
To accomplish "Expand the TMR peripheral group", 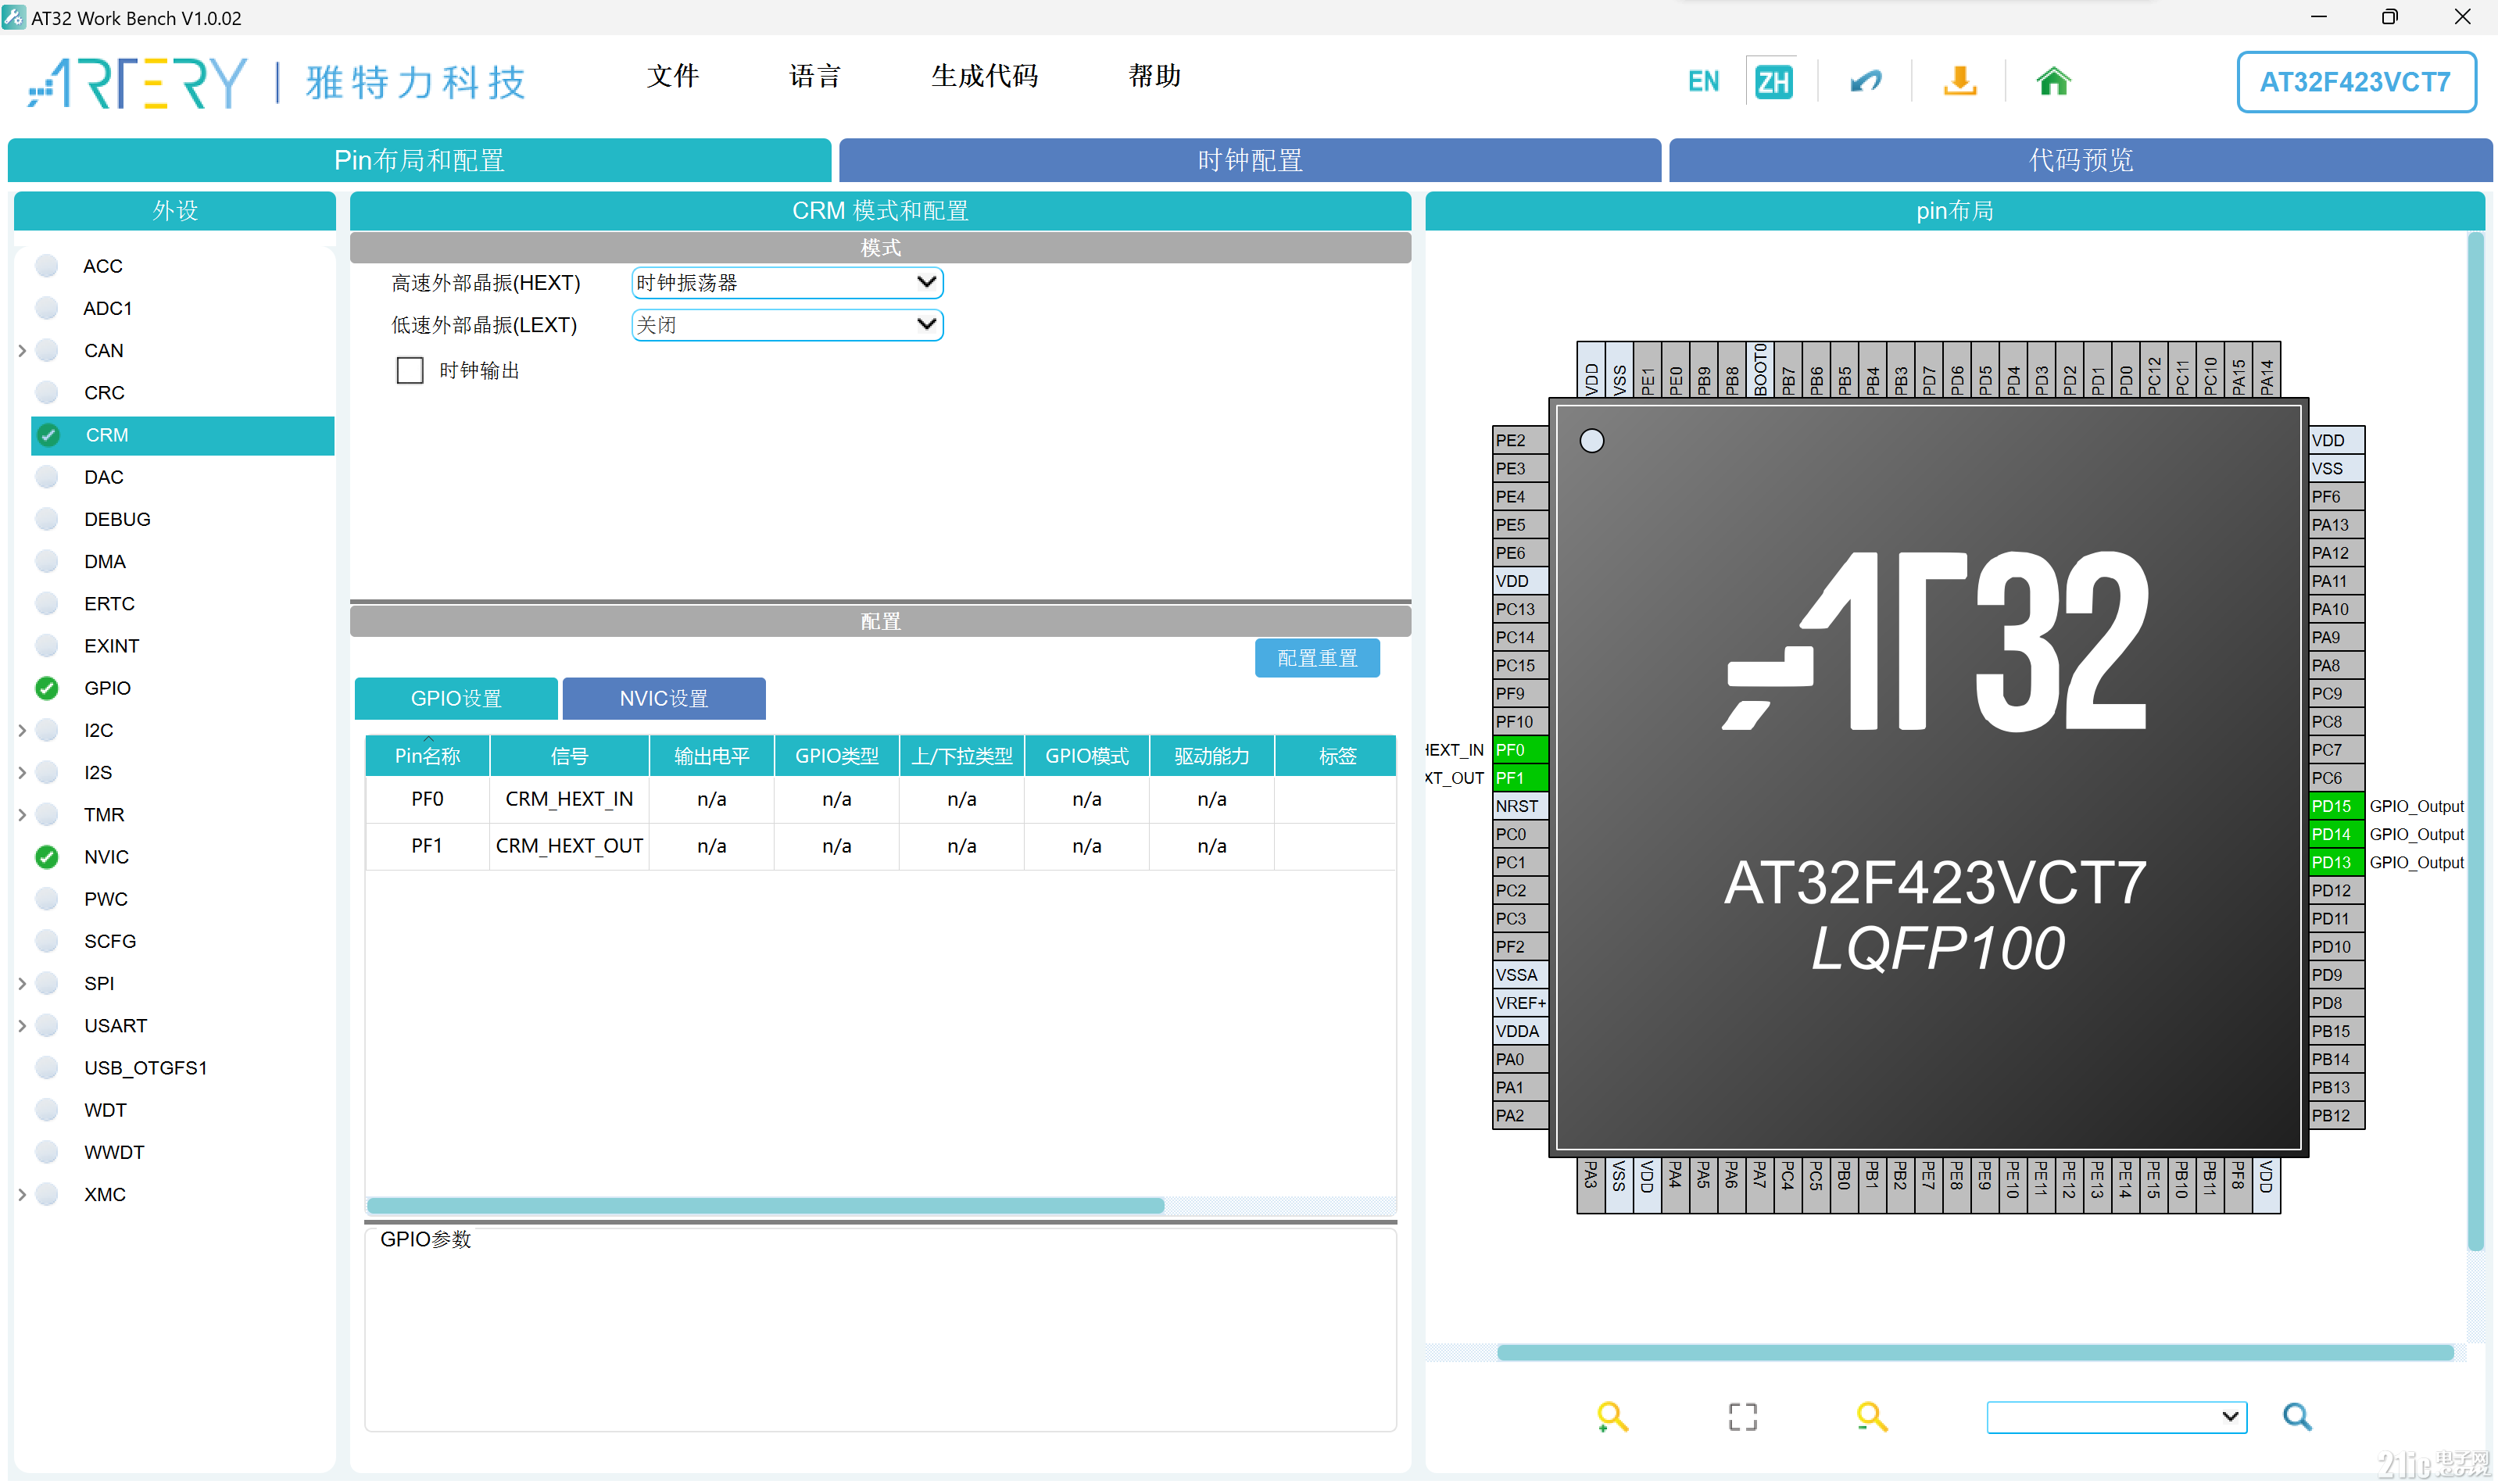I will [x=22, y=815].
